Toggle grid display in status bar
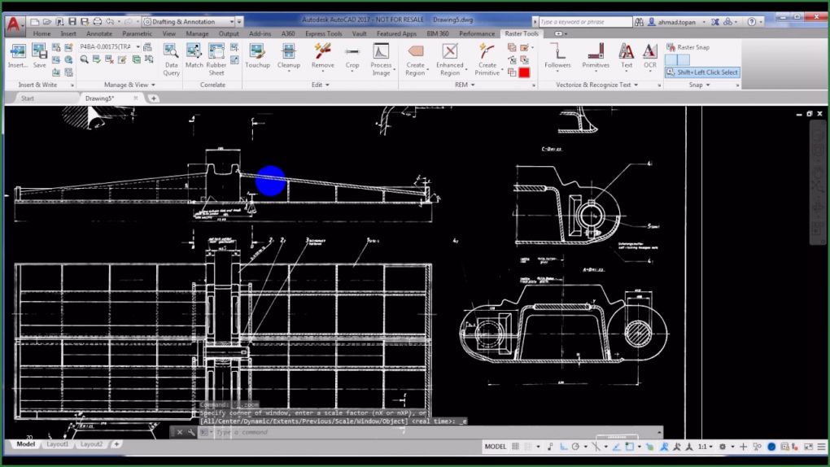This screenshot has width=830, height=467. coord(515,447)
